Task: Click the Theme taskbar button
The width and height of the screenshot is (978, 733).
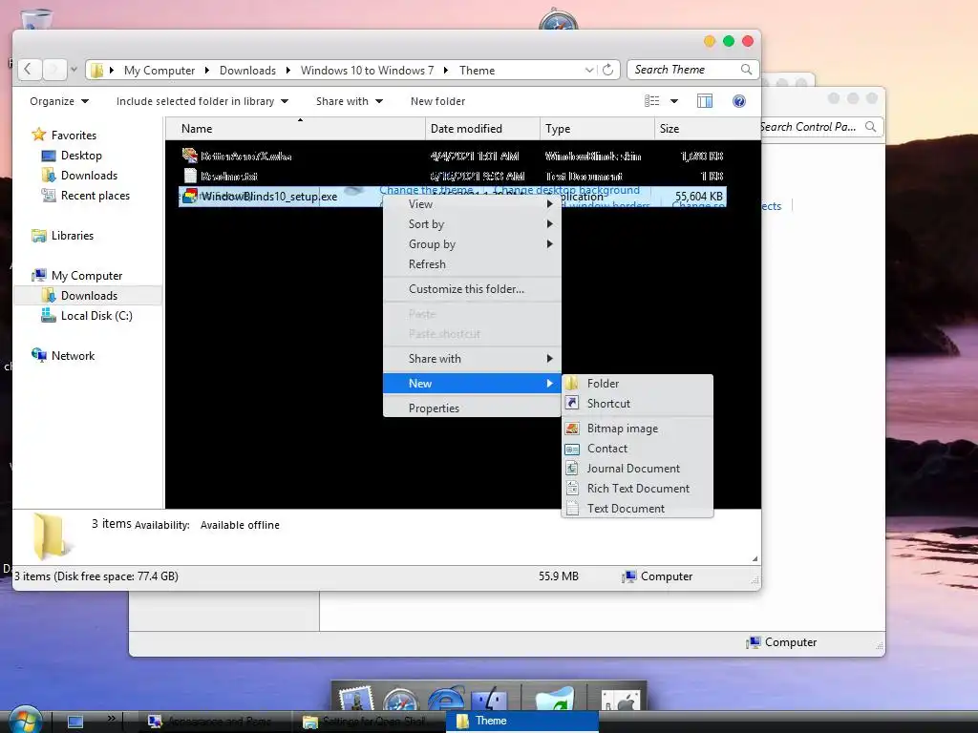Action: (x=522, y=722)
